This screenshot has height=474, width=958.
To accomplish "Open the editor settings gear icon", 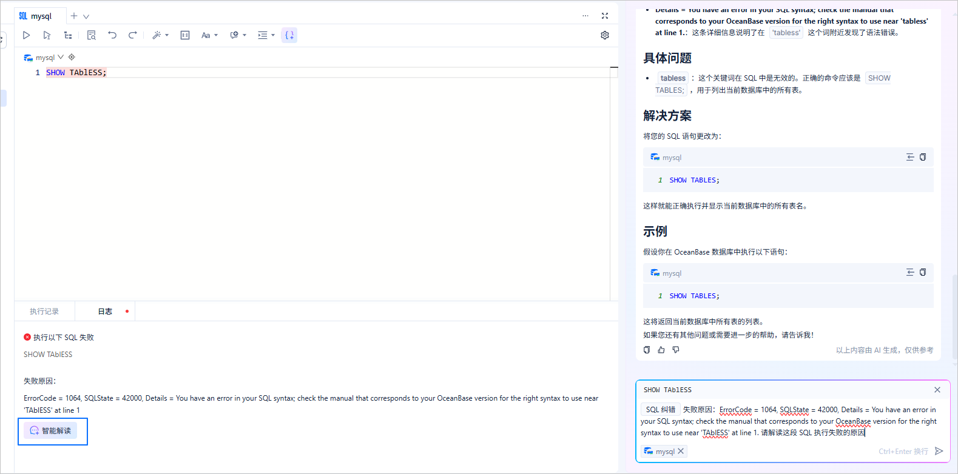I will pyautogui.click(x=605, y=35).
